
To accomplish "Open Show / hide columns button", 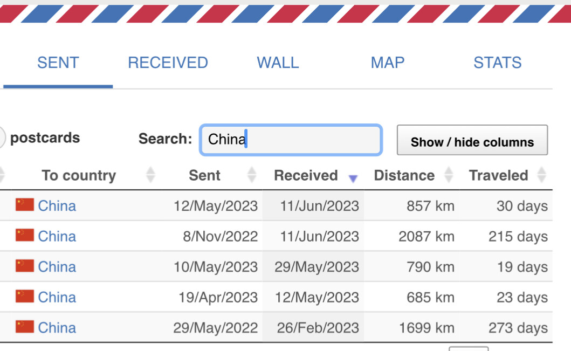I will [472, 140].
